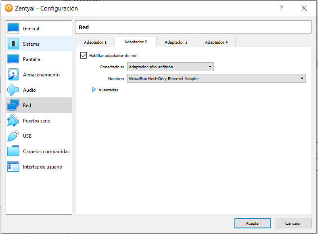This screenshot has width=318, height=234.
Task: Open the Pantalla monitor icon
Action: coord(13,59)
